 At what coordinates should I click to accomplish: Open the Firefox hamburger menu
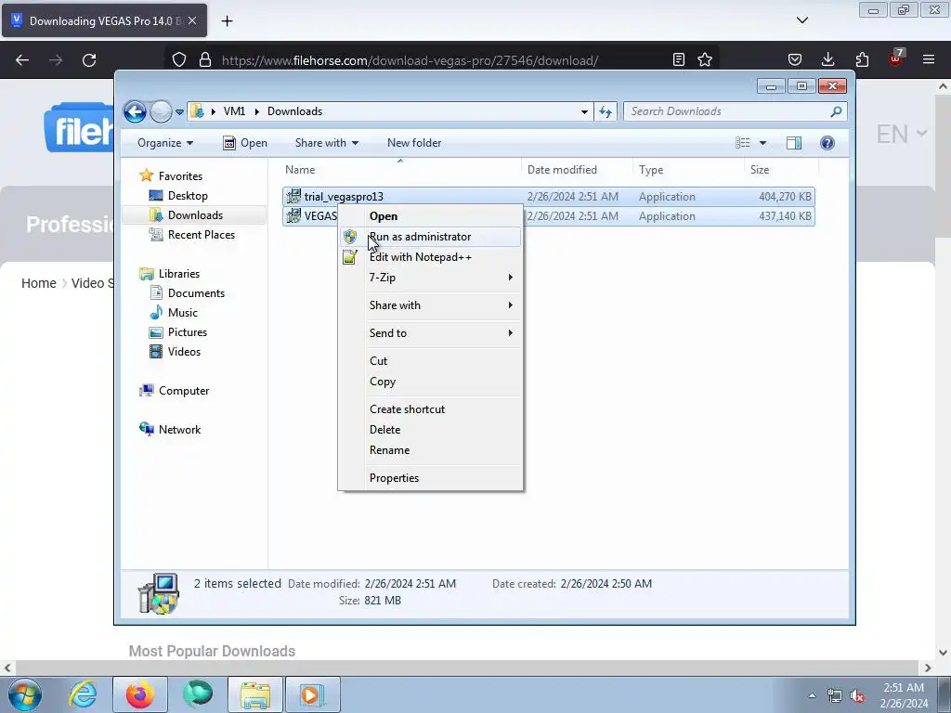(x=929, y=59)
